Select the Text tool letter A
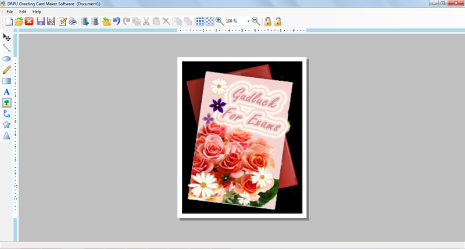This screenshot has width=465, height=249. pyautogui.click(x=6, y=92)
